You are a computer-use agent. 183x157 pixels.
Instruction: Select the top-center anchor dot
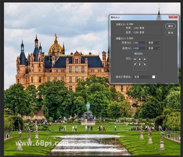click(x=140, y=59)
